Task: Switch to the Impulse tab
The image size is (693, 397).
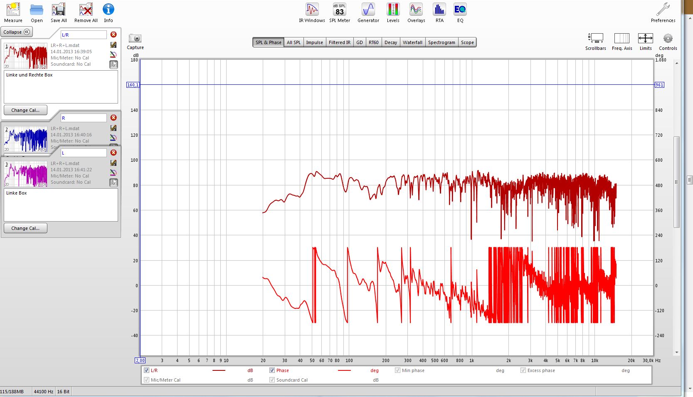Action: [x=314, y=42]
